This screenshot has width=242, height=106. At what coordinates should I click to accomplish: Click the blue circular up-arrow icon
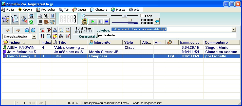(x=27, y=30)
